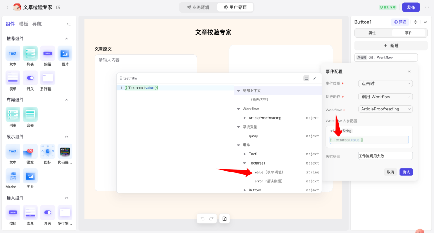Screen dimensions: 434x233
Task: Pick 表单 component under 输入组件
Action: 30,215
